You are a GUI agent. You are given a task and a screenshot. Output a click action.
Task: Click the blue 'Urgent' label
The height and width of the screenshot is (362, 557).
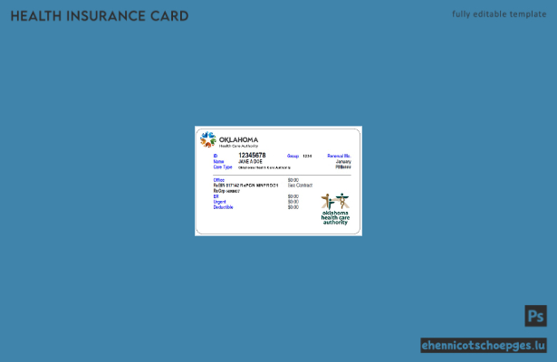coord(219,202)
